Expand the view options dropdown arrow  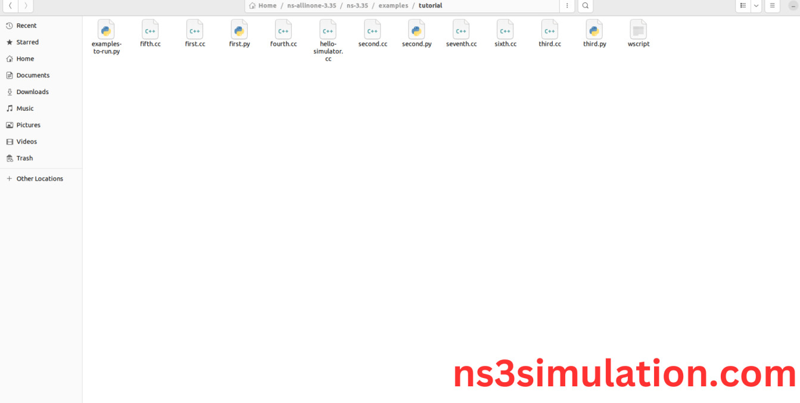point(756,6)
